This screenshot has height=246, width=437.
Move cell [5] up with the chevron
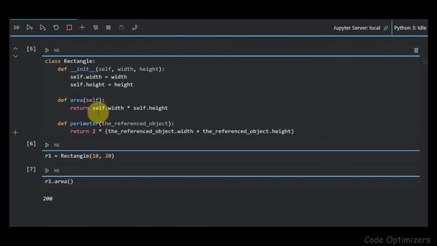pyautogui.click(x=16, y=49)
